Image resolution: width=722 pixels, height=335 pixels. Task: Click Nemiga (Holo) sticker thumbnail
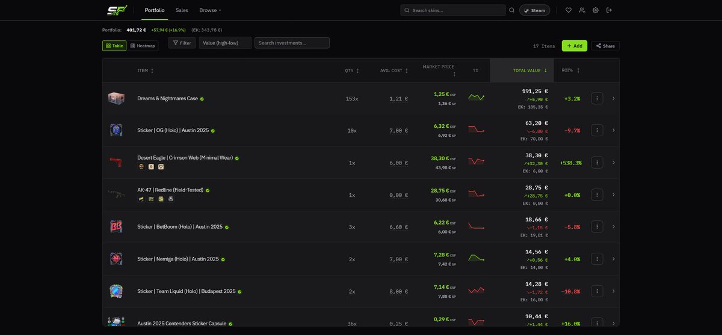coord(116,259)
